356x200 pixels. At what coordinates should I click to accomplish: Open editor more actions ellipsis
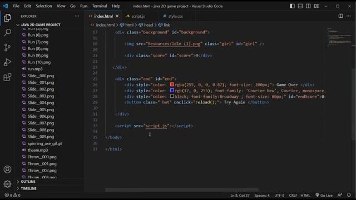(x=349, y=16)
